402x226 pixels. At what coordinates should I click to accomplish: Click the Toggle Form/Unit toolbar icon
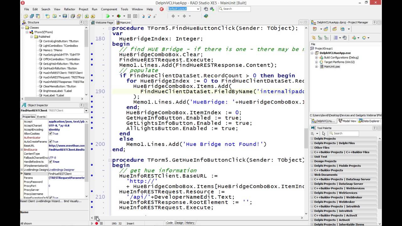[38, 16]
